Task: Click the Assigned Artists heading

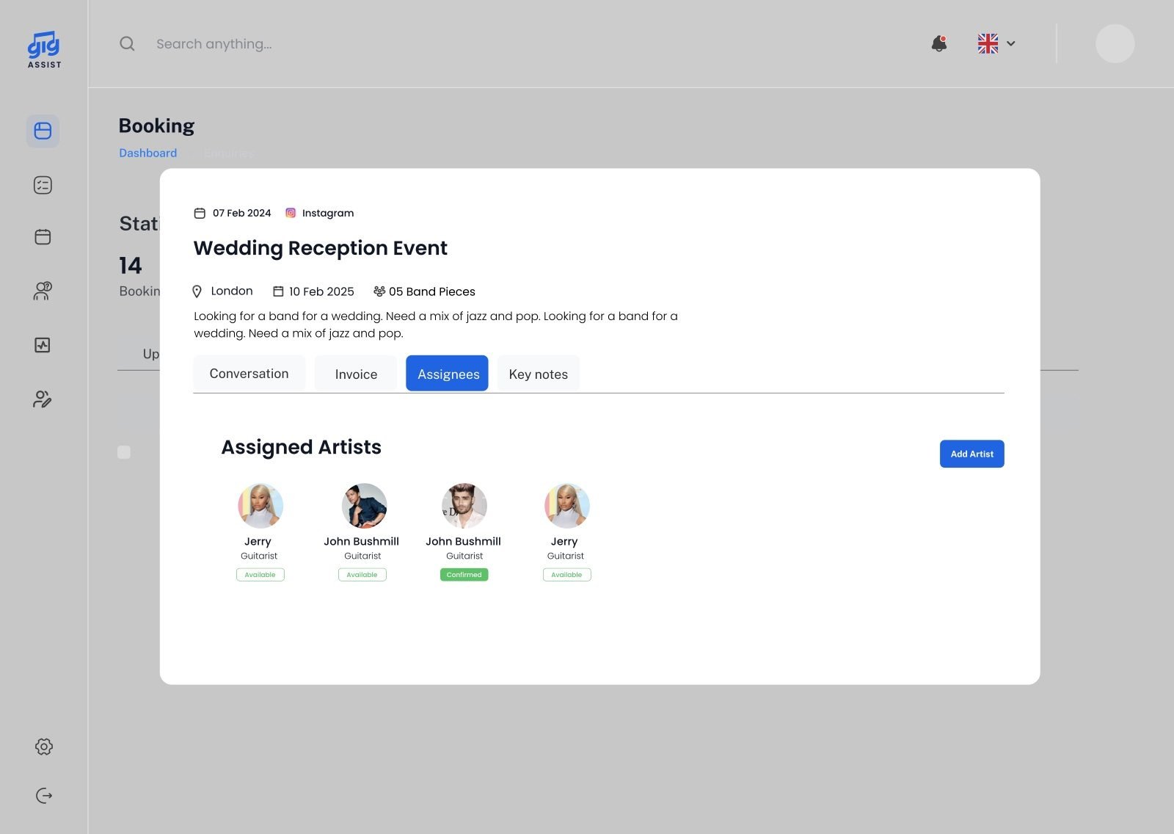Action: pyautogui.click(x=301, y=447)
